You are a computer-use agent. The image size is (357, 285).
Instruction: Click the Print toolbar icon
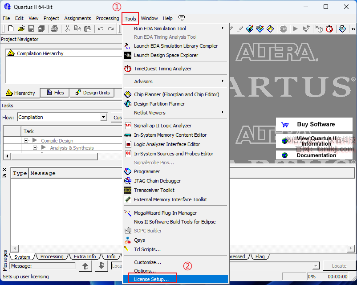54,29
